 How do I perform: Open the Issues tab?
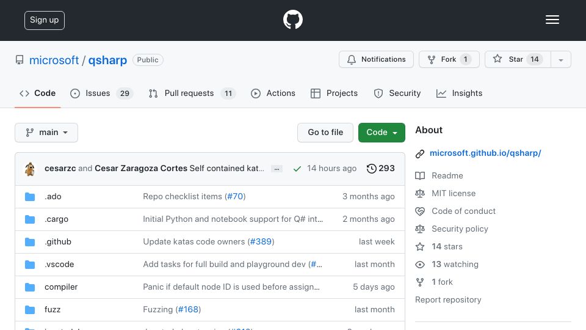101,93
